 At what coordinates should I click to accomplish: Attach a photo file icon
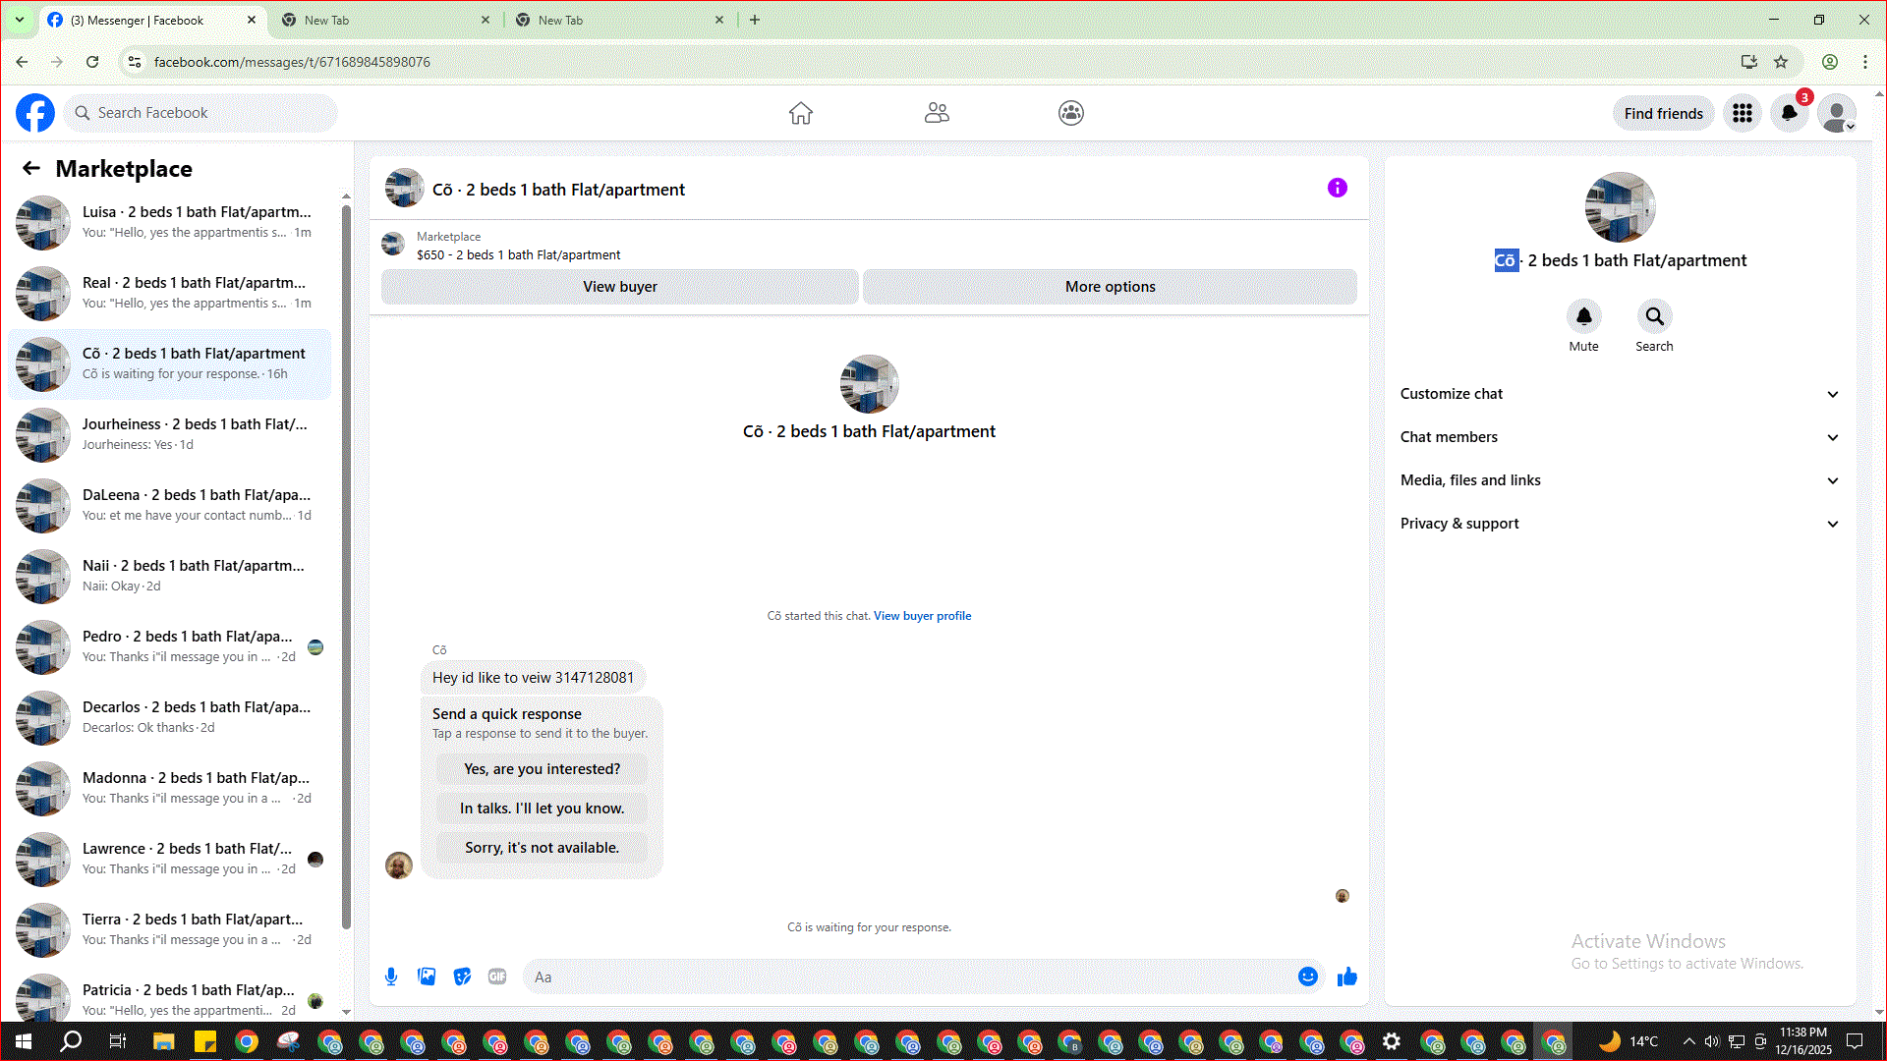pyautogui.click(x=427, y=977)
